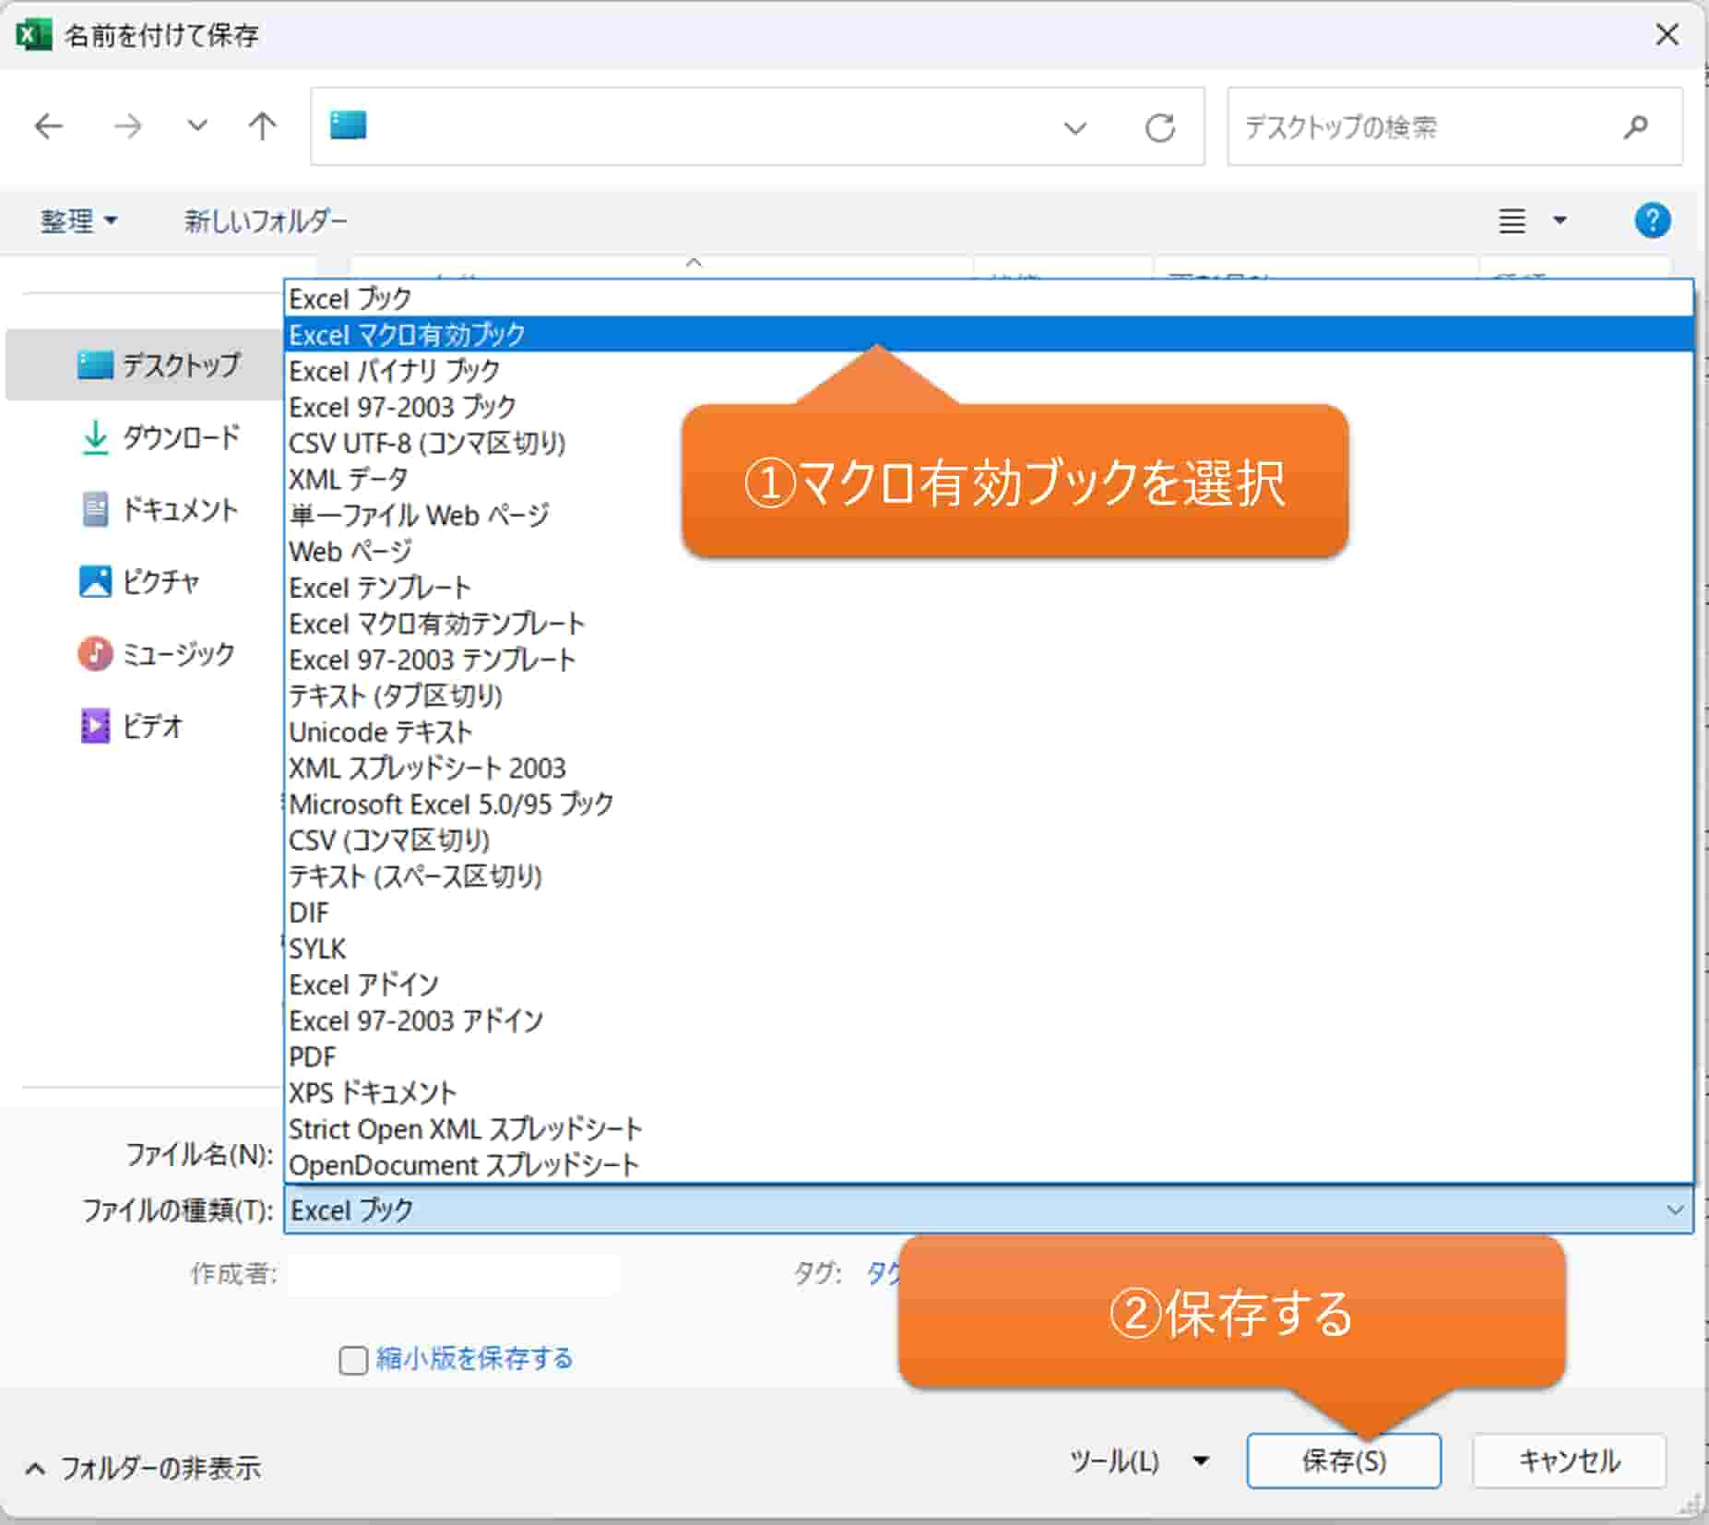The height and width of the screenshot is (1525, 1709).
Task: Choose CSV (コンマ区切り) file type
Action: [x=989, y=840]
